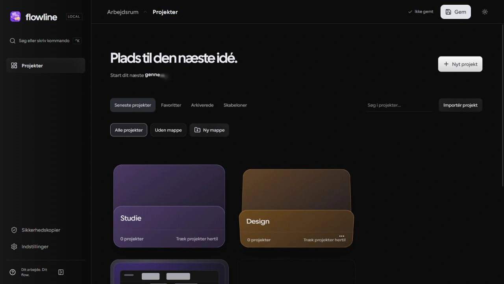This screenshot has width=504, height=284.
Task: Focus the 'Søg i projekter...' search box
Action: (400, 105)
